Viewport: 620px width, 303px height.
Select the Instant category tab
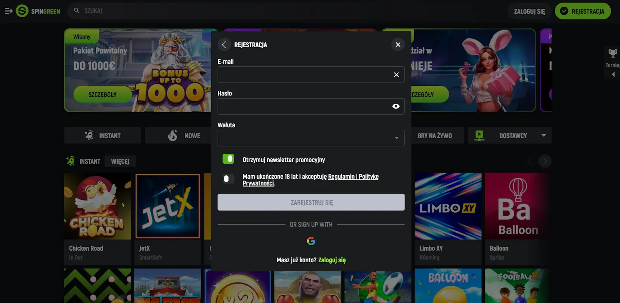103,135
